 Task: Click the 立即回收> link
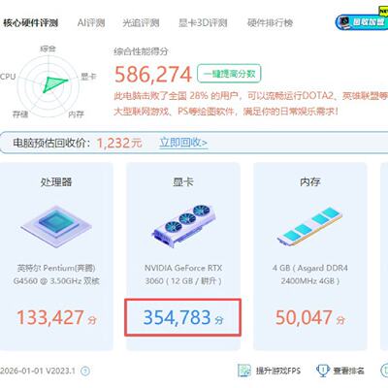point(183,143)
